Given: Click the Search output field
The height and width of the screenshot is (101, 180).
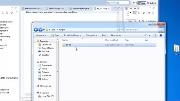Looking at the screenshot, I should click(145, 30).
